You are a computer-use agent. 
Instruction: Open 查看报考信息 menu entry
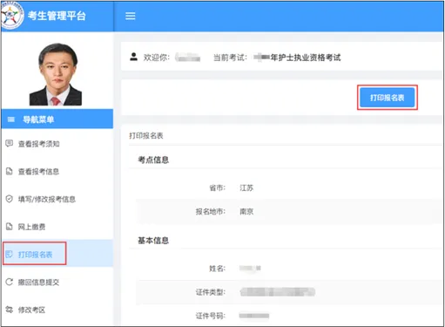[x=38, y=172]
